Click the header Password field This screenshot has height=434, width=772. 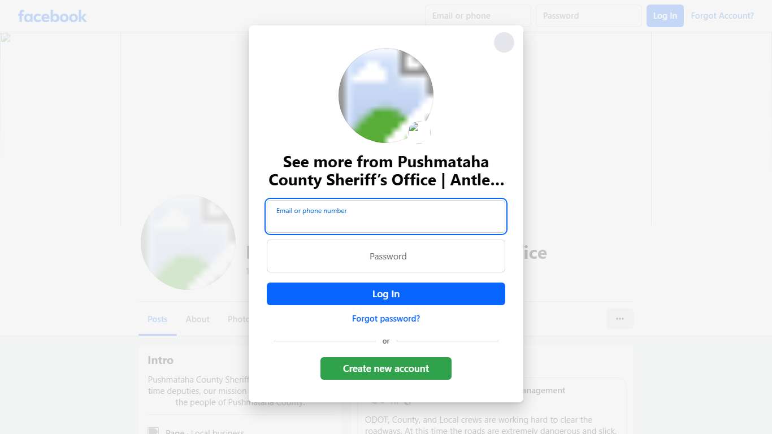click(x=589, y=16)
